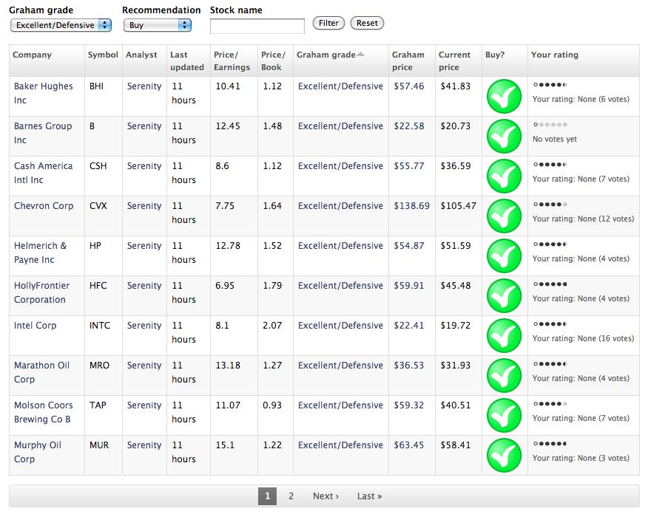Viewport: 648px width, 514px height.
Task: Sort by the Current price column header
Action: [x=454, y=61]
